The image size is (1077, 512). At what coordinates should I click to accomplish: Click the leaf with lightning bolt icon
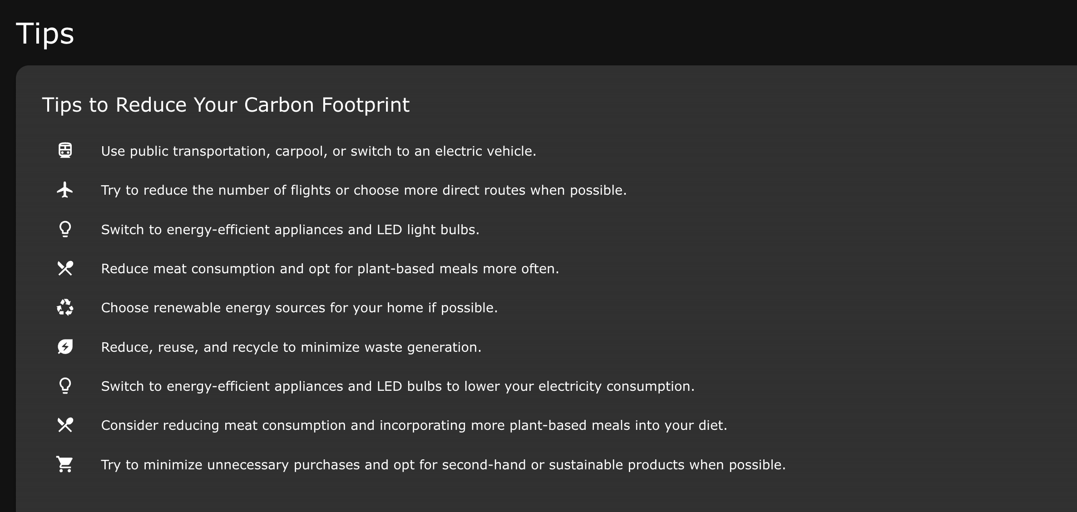[x=65, y=347]
